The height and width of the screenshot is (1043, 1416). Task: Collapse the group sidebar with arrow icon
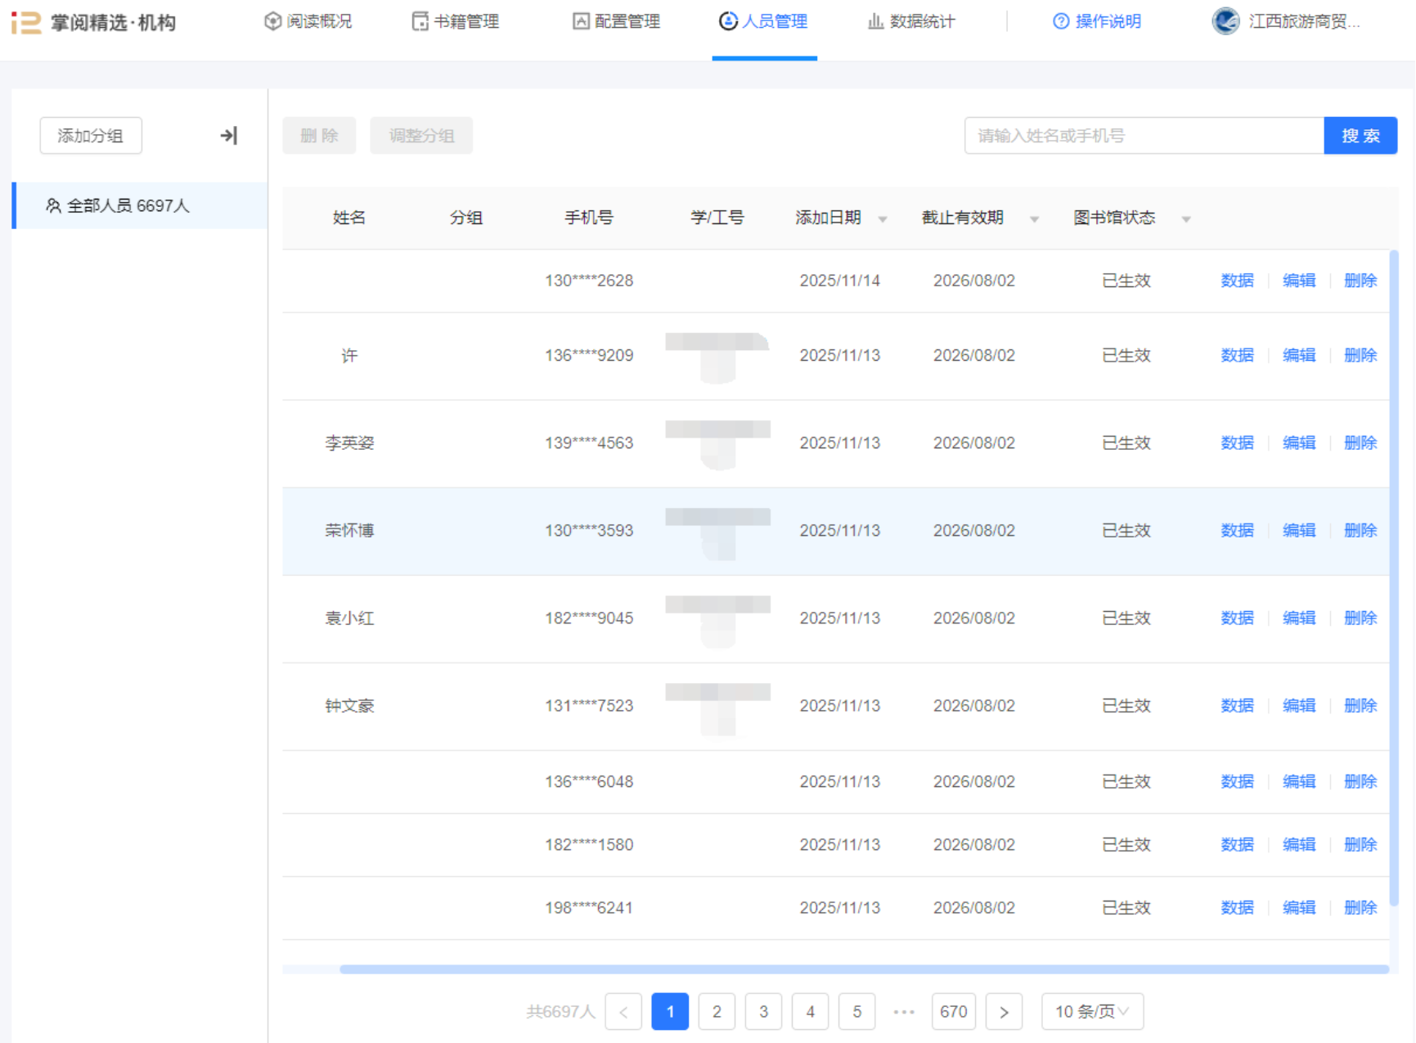229,136
